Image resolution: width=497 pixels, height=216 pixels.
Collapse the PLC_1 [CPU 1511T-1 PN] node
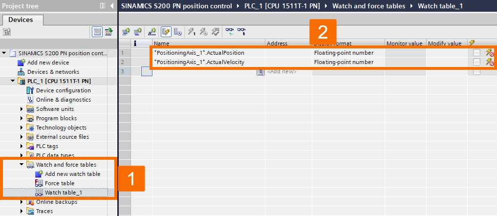click(13, 81)
